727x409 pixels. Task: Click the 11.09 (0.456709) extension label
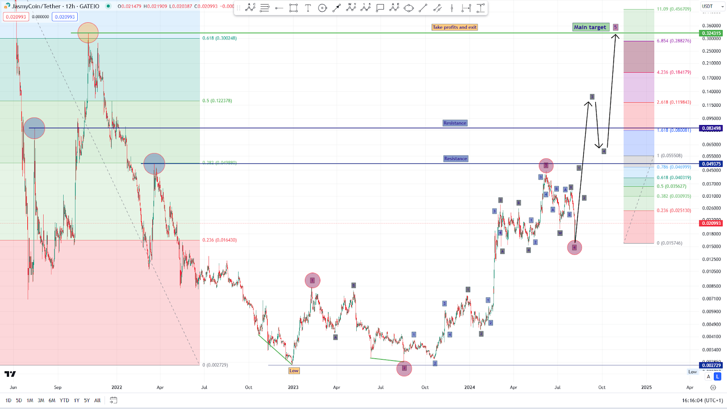pos(674,9)
